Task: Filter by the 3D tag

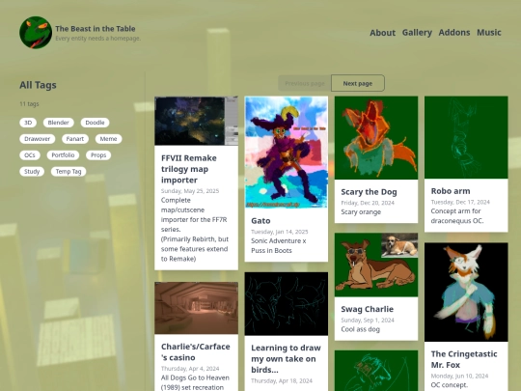Action: [28, 123]
